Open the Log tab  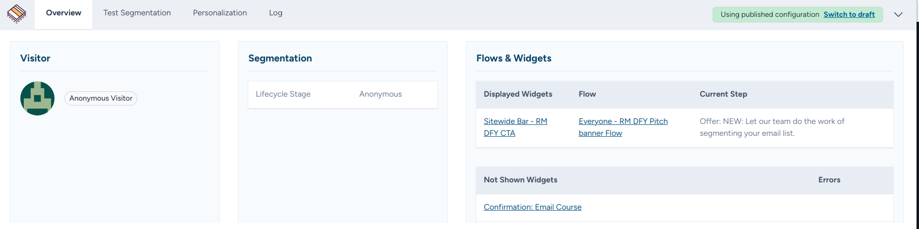(276, 13)
